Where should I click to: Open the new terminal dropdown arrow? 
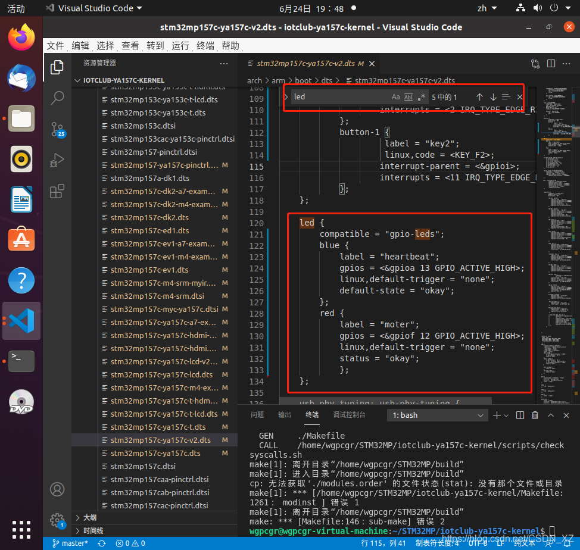(506, 415)
